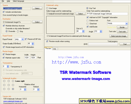The image size is (131, 104).
Task: Select the Skip radio option
Action: click(x=18, y=32)
